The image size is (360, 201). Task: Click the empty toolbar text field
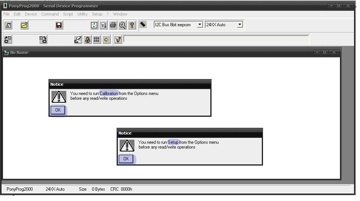pos(216,39)
